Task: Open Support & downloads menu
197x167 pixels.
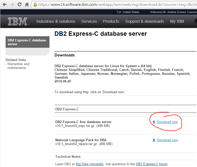Action: 145,21
